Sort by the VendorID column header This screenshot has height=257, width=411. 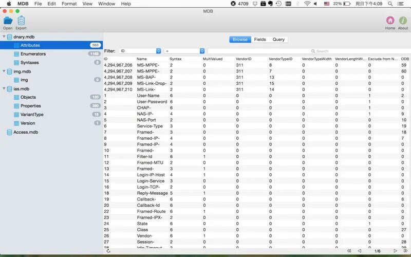click(x=244, y=59)
